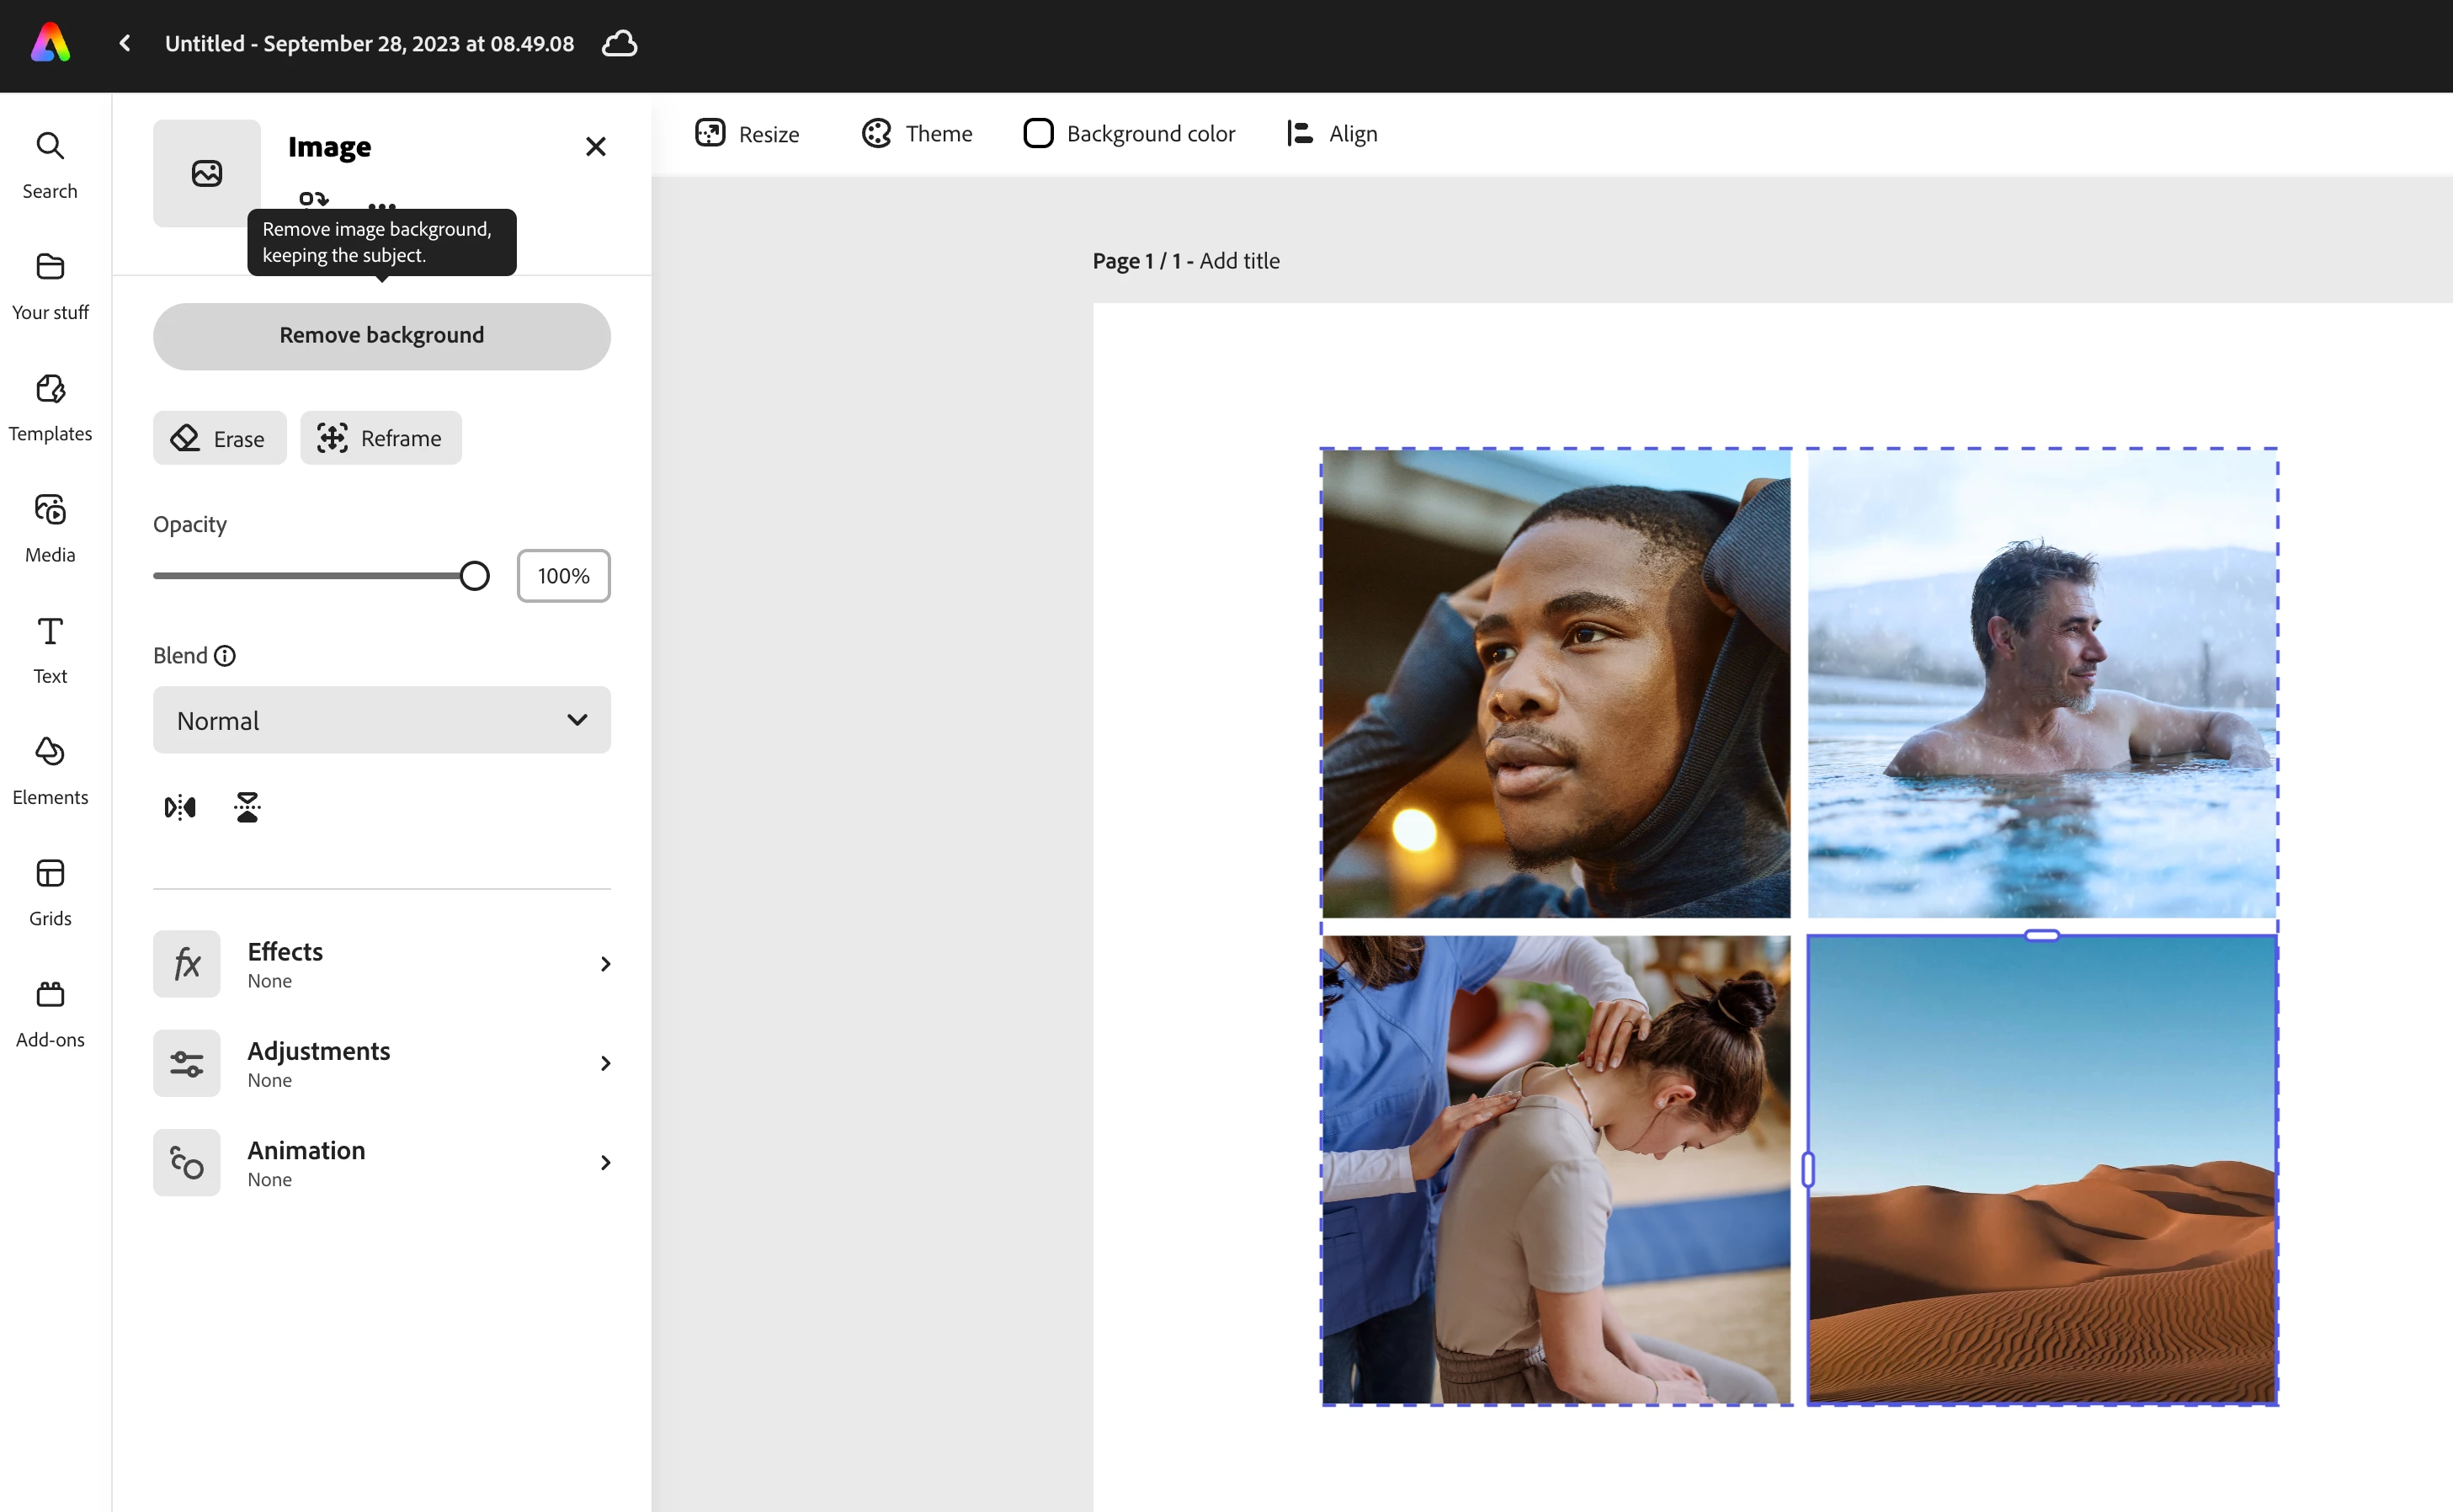The width and height of the screenshot is (2453, 1512).
Task: Flip image horizontally
Action: click(x=180, y=807)
